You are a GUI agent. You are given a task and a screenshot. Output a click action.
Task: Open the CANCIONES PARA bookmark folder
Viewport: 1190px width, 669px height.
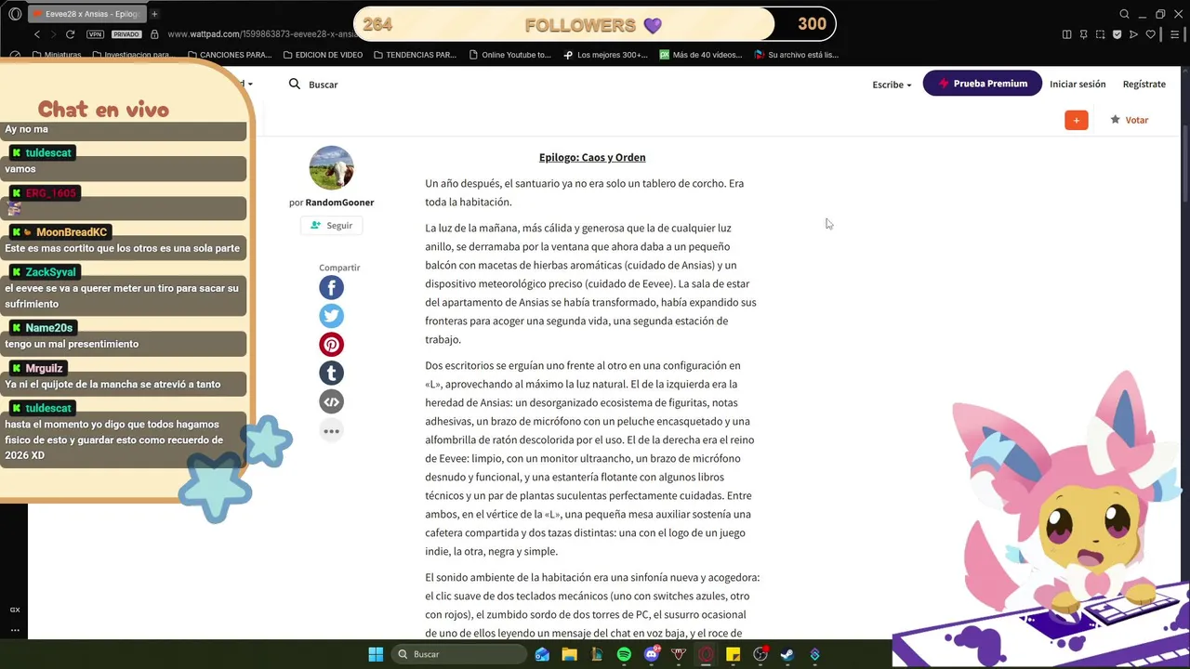point(229,55)
